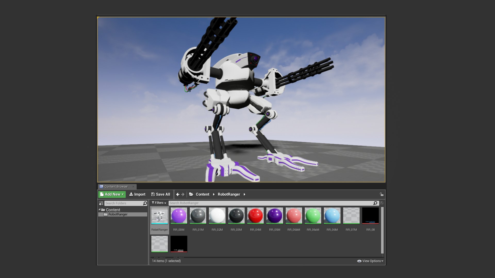Go forward with the right arrow icon
Screen dimensions: 495x278
pyautogui.click(x=183, y=194)
